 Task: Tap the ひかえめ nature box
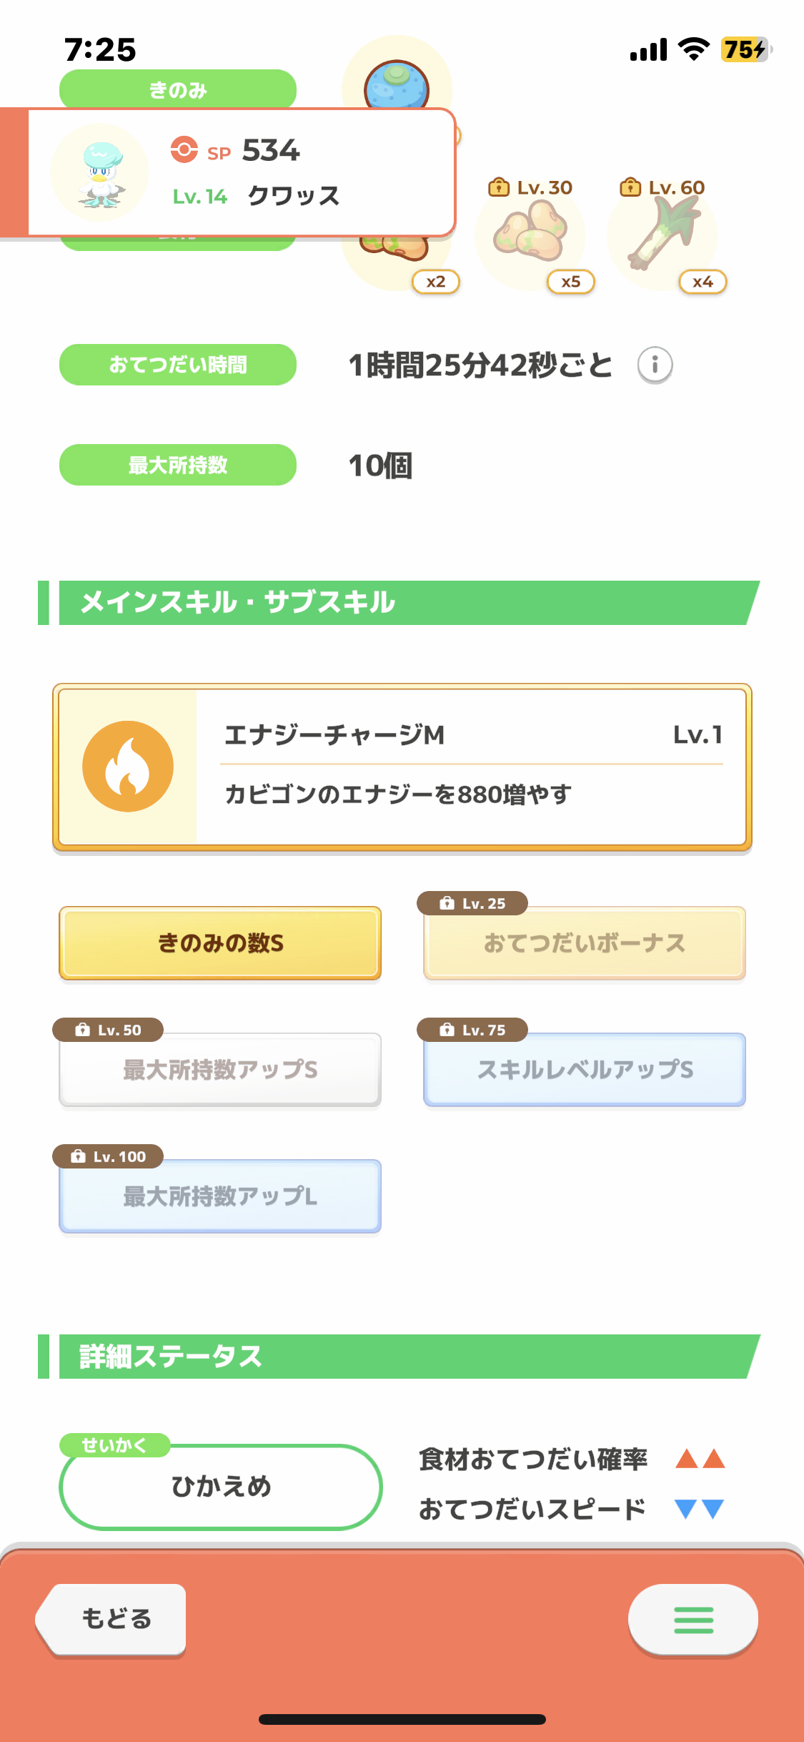coord(221,1487)
